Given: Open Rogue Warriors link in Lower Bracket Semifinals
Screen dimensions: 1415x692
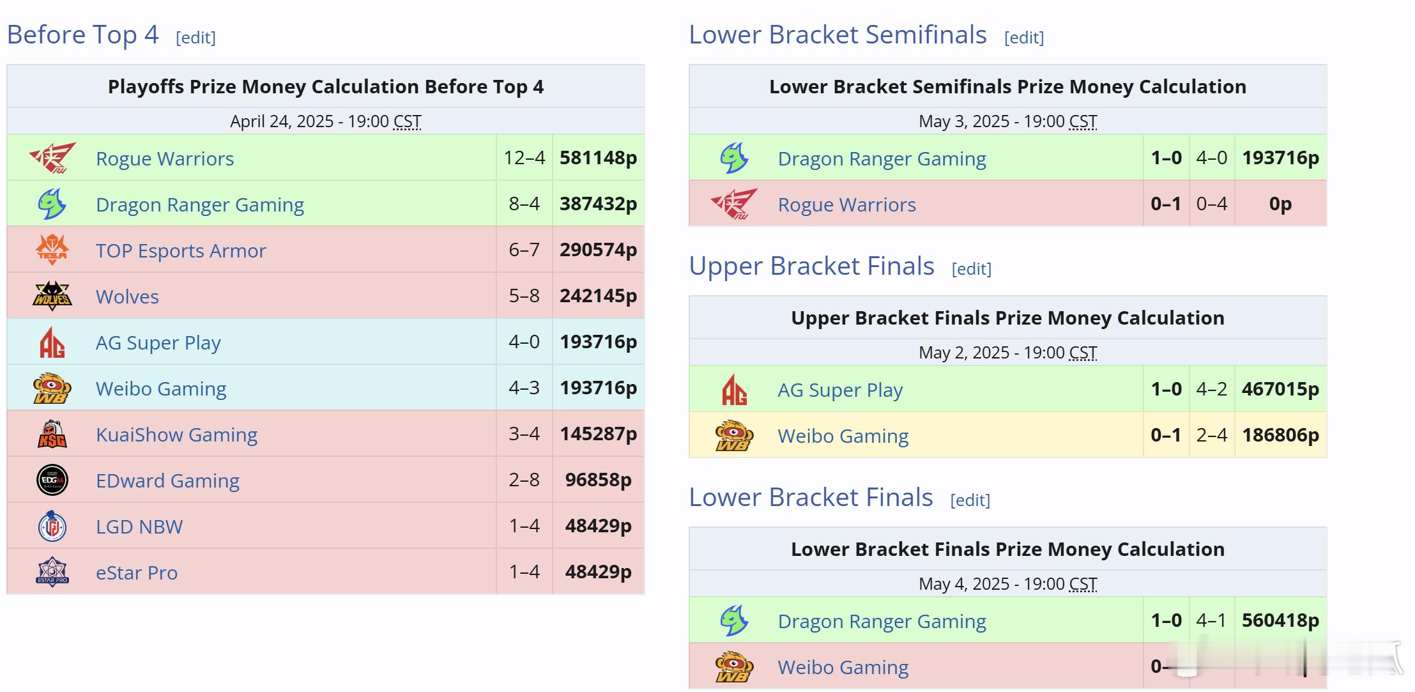Looking at the screenshot, I should (846, 204).
